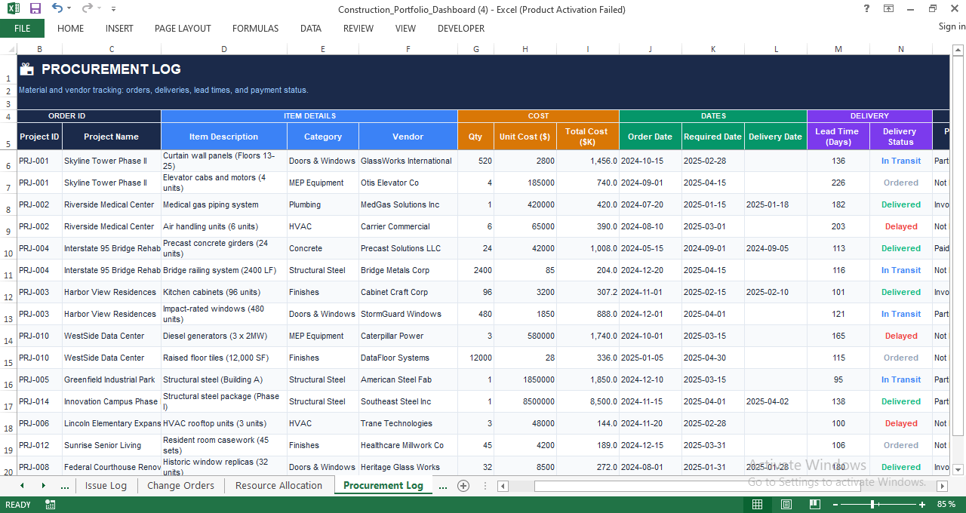This screenshot has height=513, width=966.
Task: Open Ribbon Display Options menu
Action: click(x=889, y=9)
